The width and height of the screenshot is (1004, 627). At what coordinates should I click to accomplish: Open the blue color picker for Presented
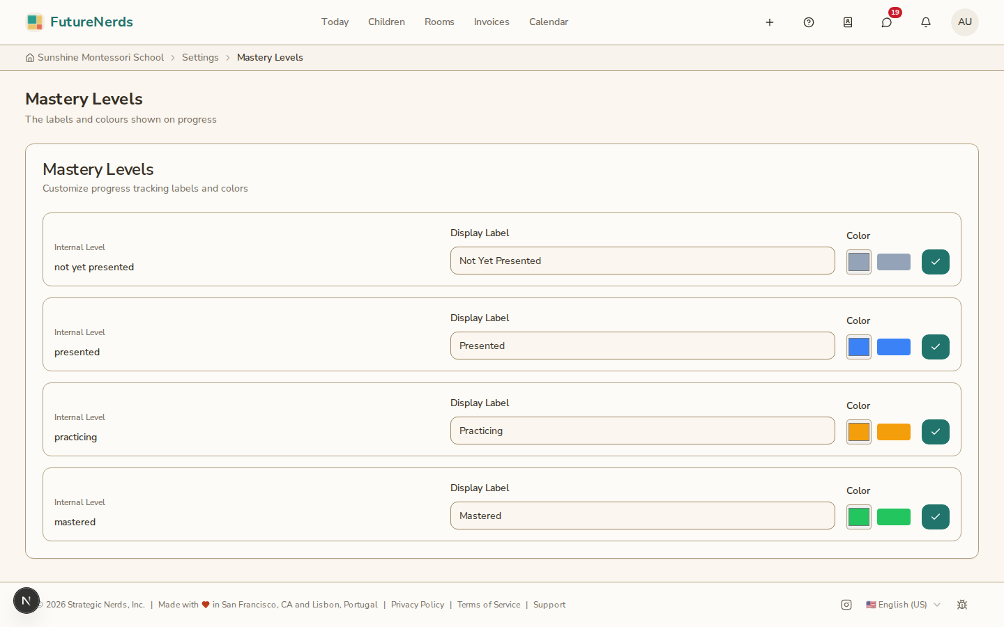(x=859, y=347)
